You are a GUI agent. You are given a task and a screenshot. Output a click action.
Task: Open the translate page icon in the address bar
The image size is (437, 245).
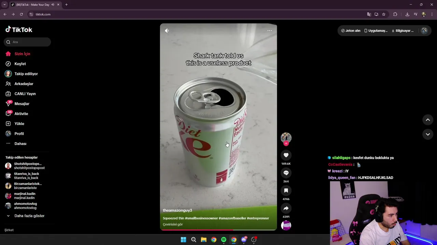369,14
